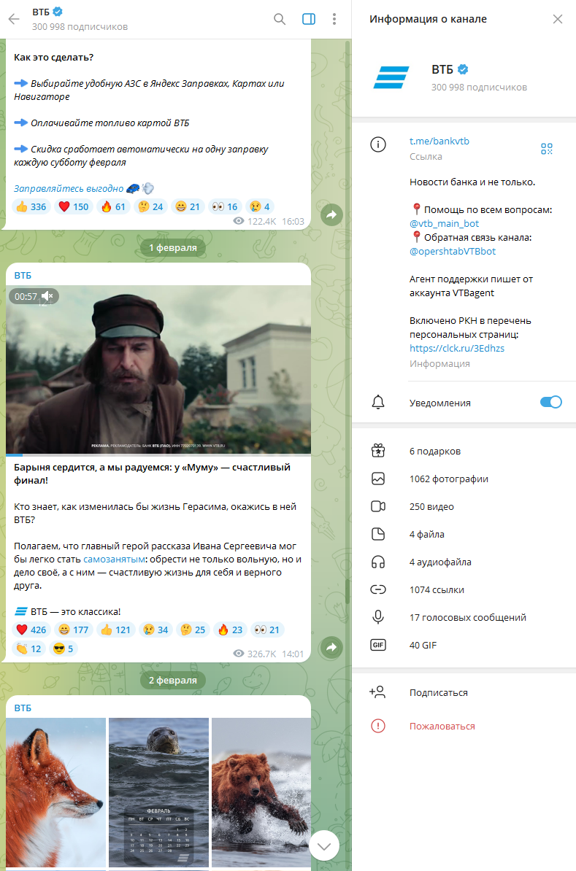Open the самозанятым link in post
The height and width of the screenshot is (871, 576).
point(114,560)
